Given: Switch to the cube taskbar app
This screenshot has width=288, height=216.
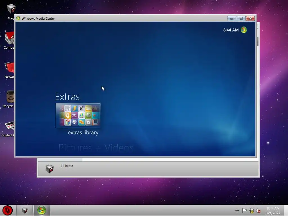Looking at the screenshot, I should [x=25, y=210].
